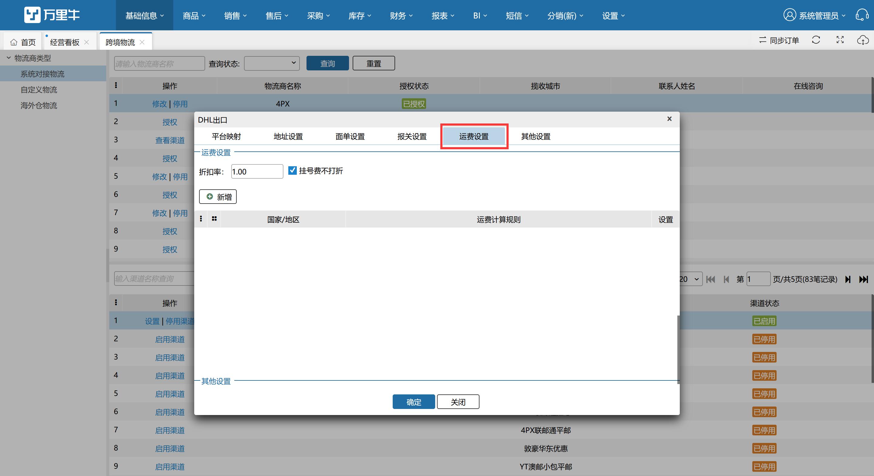The image size is (874, 476).
Task: Click the 关闭 button in dialog
Action: pos(458,402)
